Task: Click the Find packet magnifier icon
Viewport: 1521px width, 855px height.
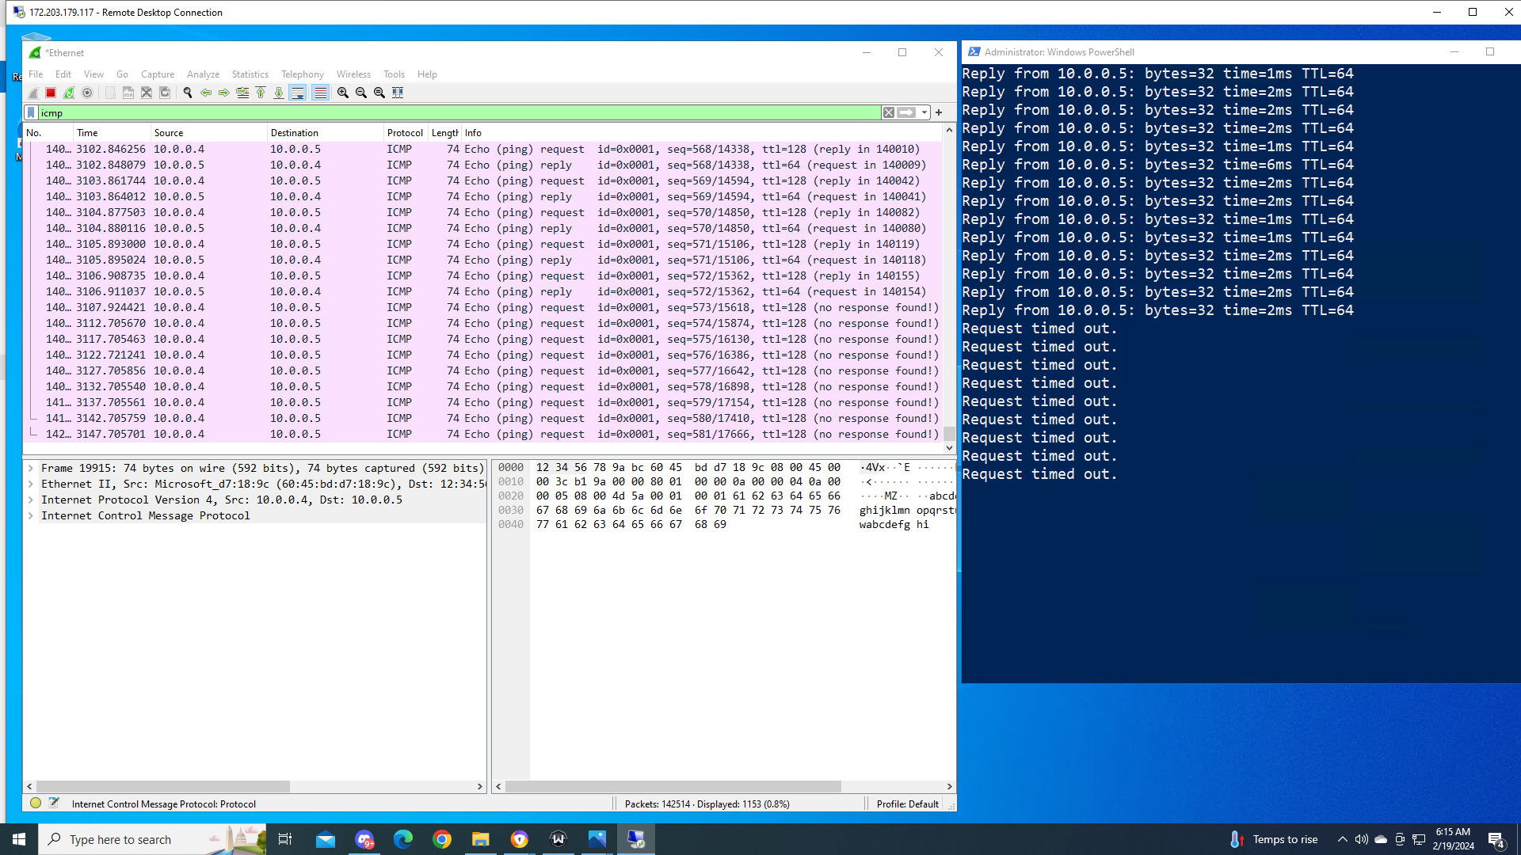Action: click(188, 93)
